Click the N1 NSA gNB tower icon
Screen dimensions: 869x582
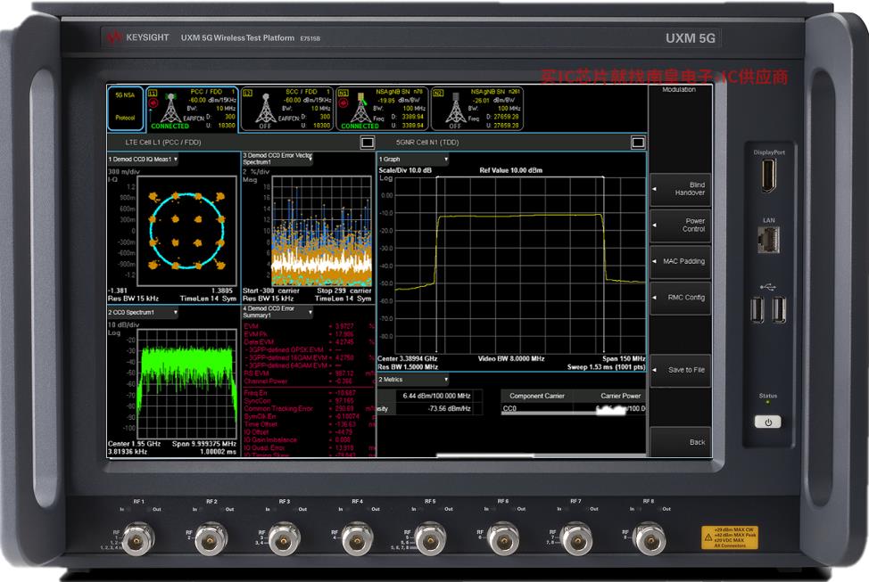361,108
